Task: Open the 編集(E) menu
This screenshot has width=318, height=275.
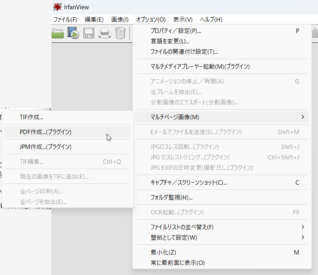Action: 94,20
